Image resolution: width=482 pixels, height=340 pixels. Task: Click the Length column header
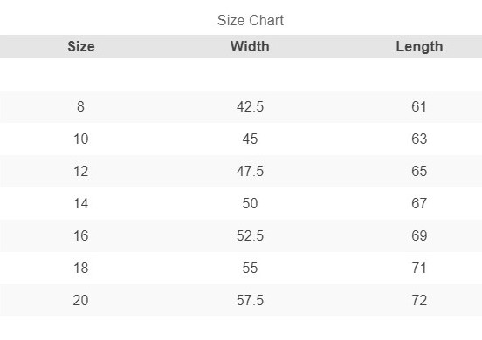tap(419, 47)
